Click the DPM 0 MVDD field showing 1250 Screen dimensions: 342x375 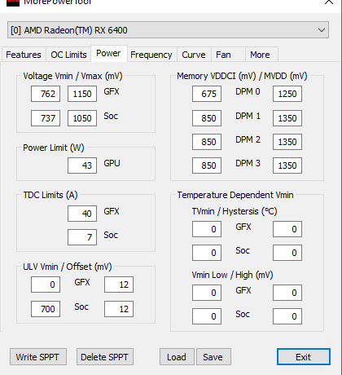point(287,94)
